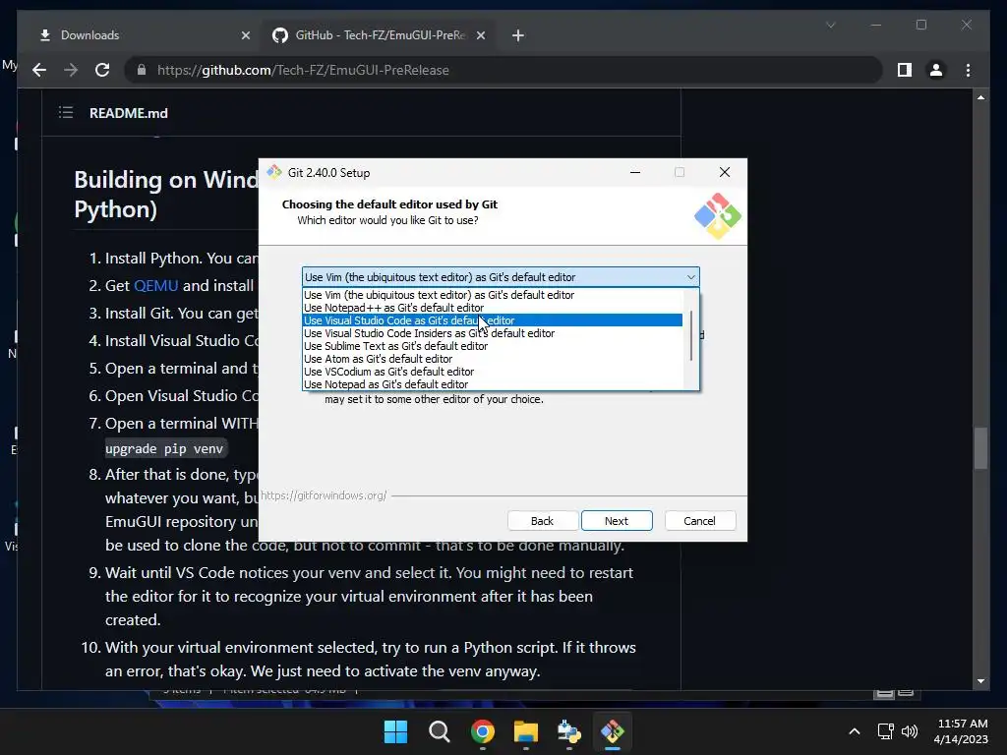Open File Explorer from the taskbar
The width and height of the screenshot is (1007, 755).
click(x=526, y=731)
